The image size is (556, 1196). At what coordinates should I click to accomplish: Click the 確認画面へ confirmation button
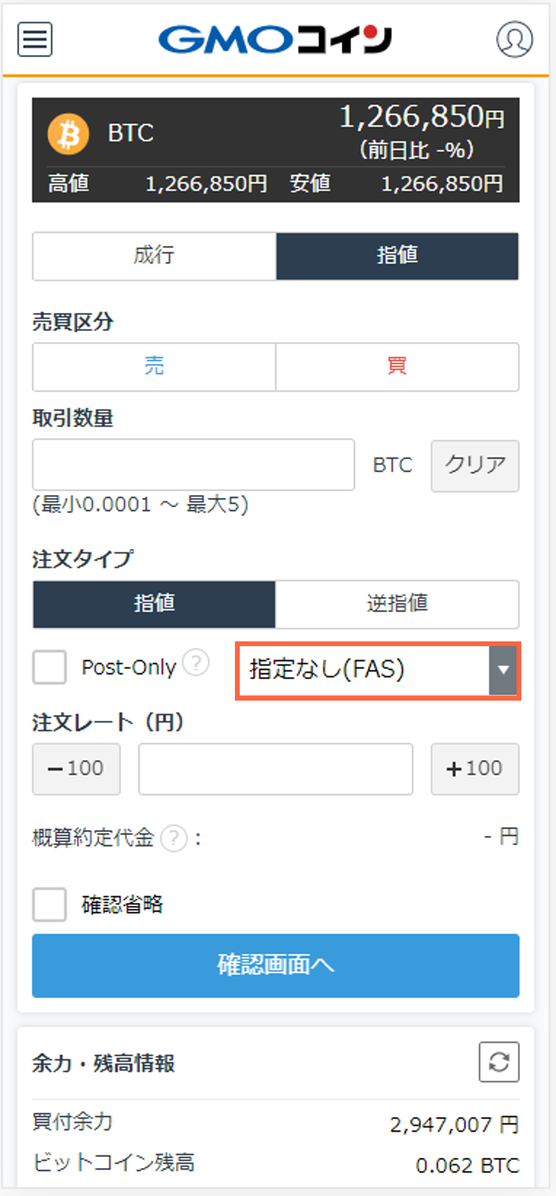point(276,965)
